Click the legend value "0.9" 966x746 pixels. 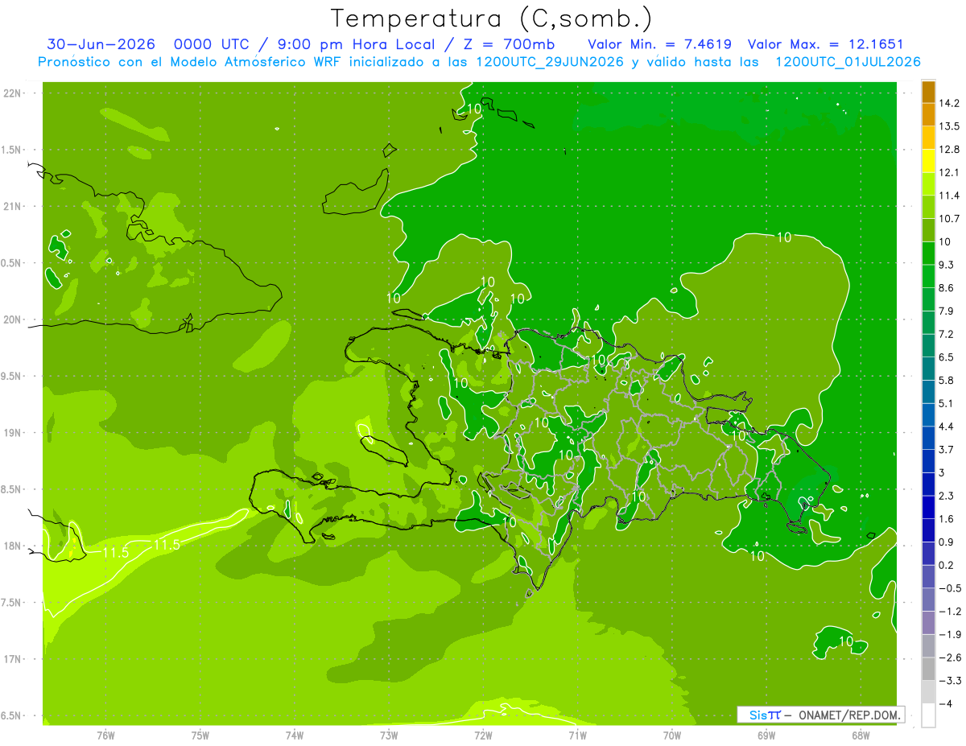pyautogui.click(x=947, y=542)
